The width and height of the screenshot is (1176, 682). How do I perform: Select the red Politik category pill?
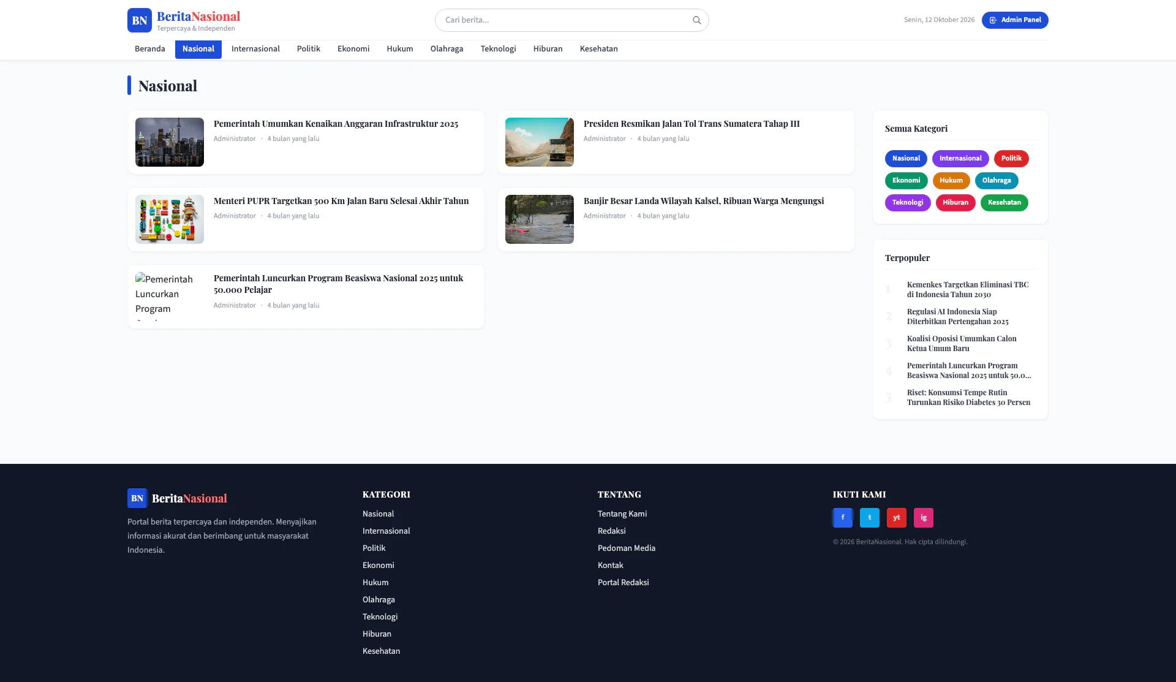click(x=1011, y=159)
